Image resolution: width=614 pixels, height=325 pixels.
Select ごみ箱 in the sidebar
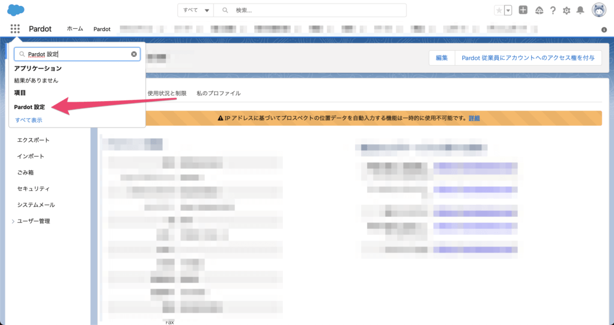coord(25,172)
